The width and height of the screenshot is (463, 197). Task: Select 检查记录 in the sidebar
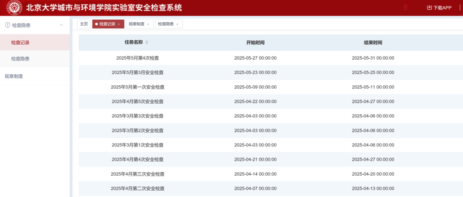[x=20, y=42]
